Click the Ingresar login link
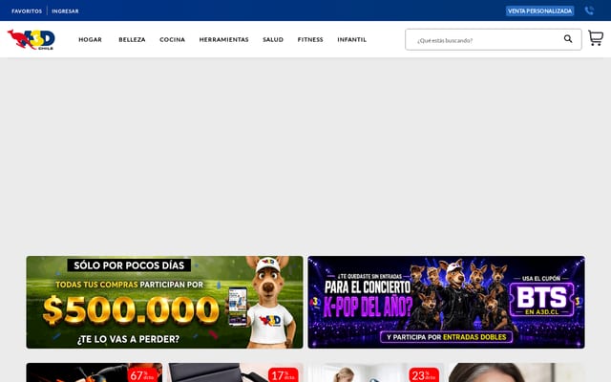The height and width of the screenshot is (382, 611). [x=65, y=11]
